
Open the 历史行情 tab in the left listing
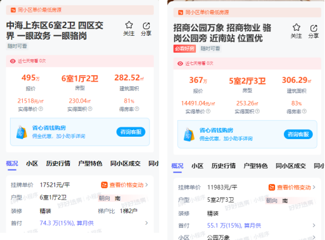click(58, 164)
